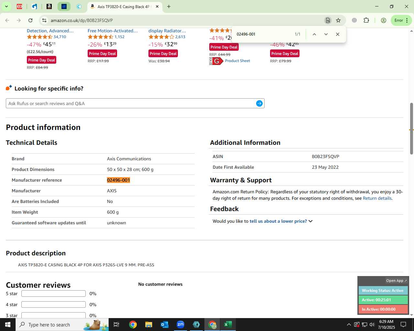Image resolution: width=414 pixels, height=331 pixels.
Task: Click the Open App overlay button
Action: pos(396,281)
